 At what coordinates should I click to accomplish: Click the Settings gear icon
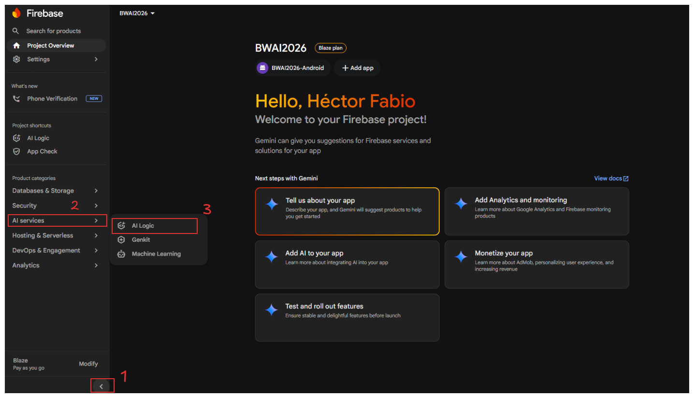pos(16,59)
